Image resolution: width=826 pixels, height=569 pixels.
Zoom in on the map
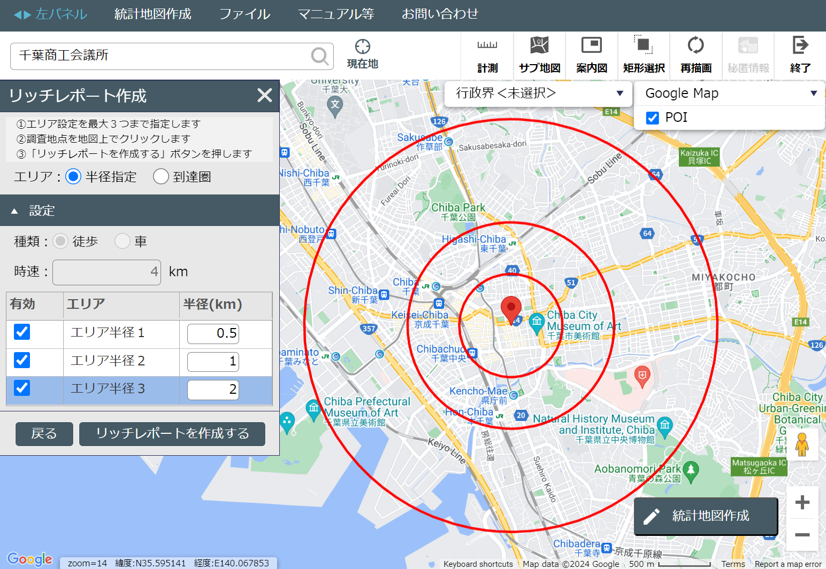pyautogui.click(x=802, y=502)
